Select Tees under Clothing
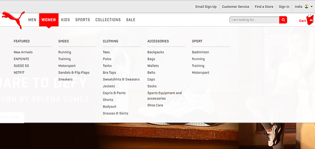This screenshot has width=315, height=149. pyautogui.click(x=106, y=52)
